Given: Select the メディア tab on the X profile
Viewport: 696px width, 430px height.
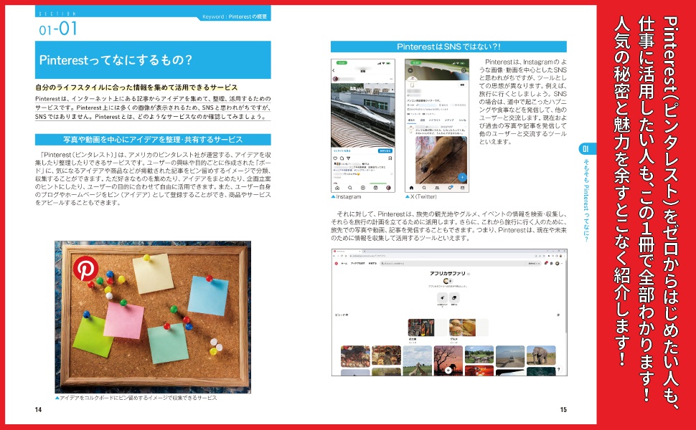Looking at the screenshot, I should point(449,120).
